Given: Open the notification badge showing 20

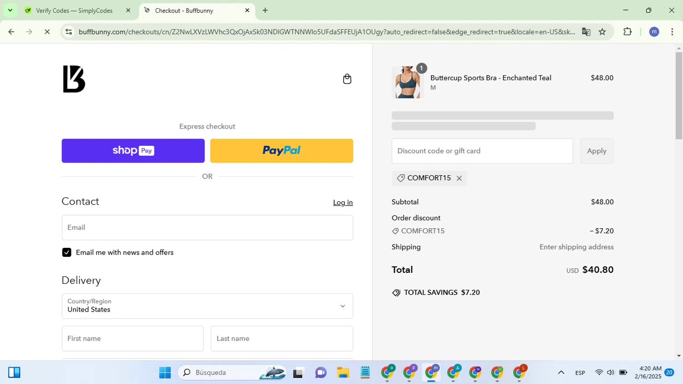Looking at the screenshot, I should click(x=669, y=373).
